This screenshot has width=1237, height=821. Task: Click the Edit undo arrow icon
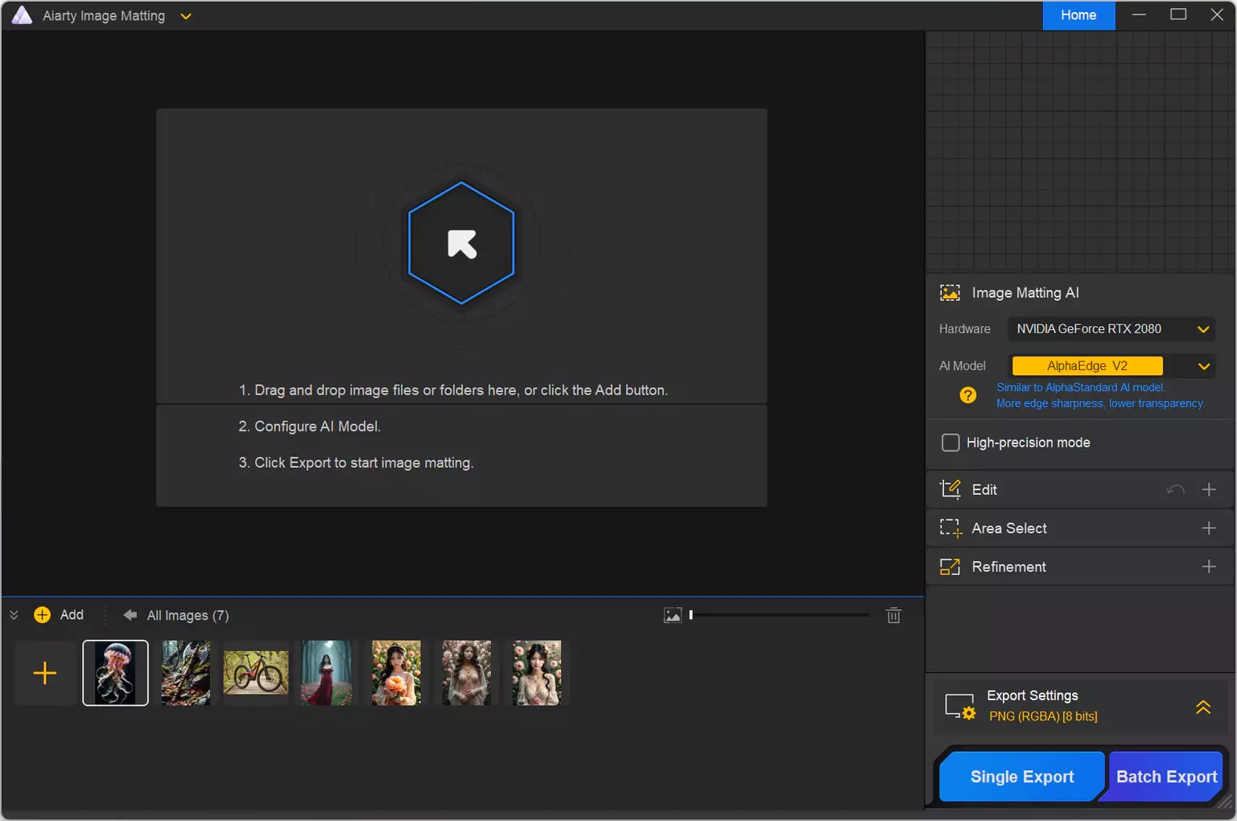tap(1175, 489)
